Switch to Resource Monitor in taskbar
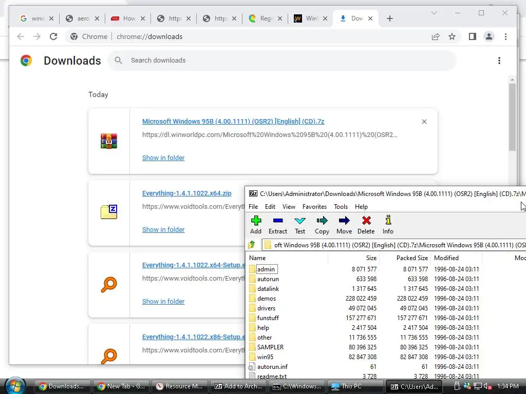 [x=180, y=386]
